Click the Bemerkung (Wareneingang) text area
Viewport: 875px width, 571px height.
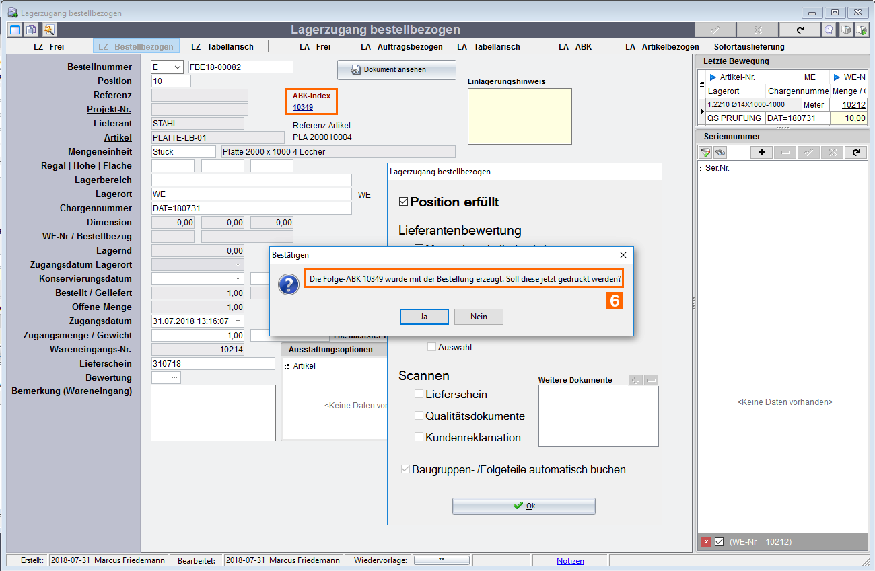[x=213, y=413]
